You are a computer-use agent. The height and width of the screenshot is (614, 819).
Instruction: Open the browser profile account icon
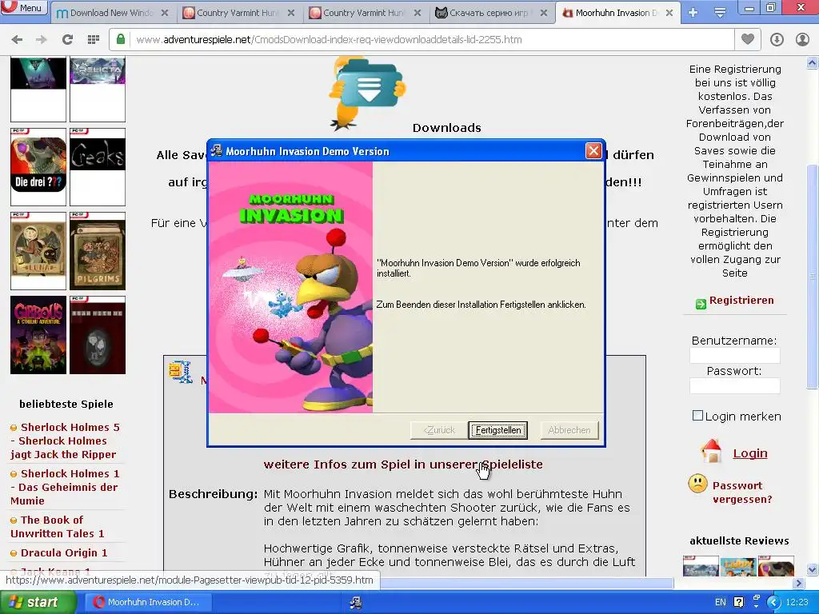tap(802, 39)
